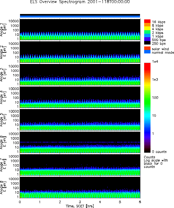Click the Anode 2 spectrogram panel
This screenshot has height=208, width=174.
click(x=80, y=52)
